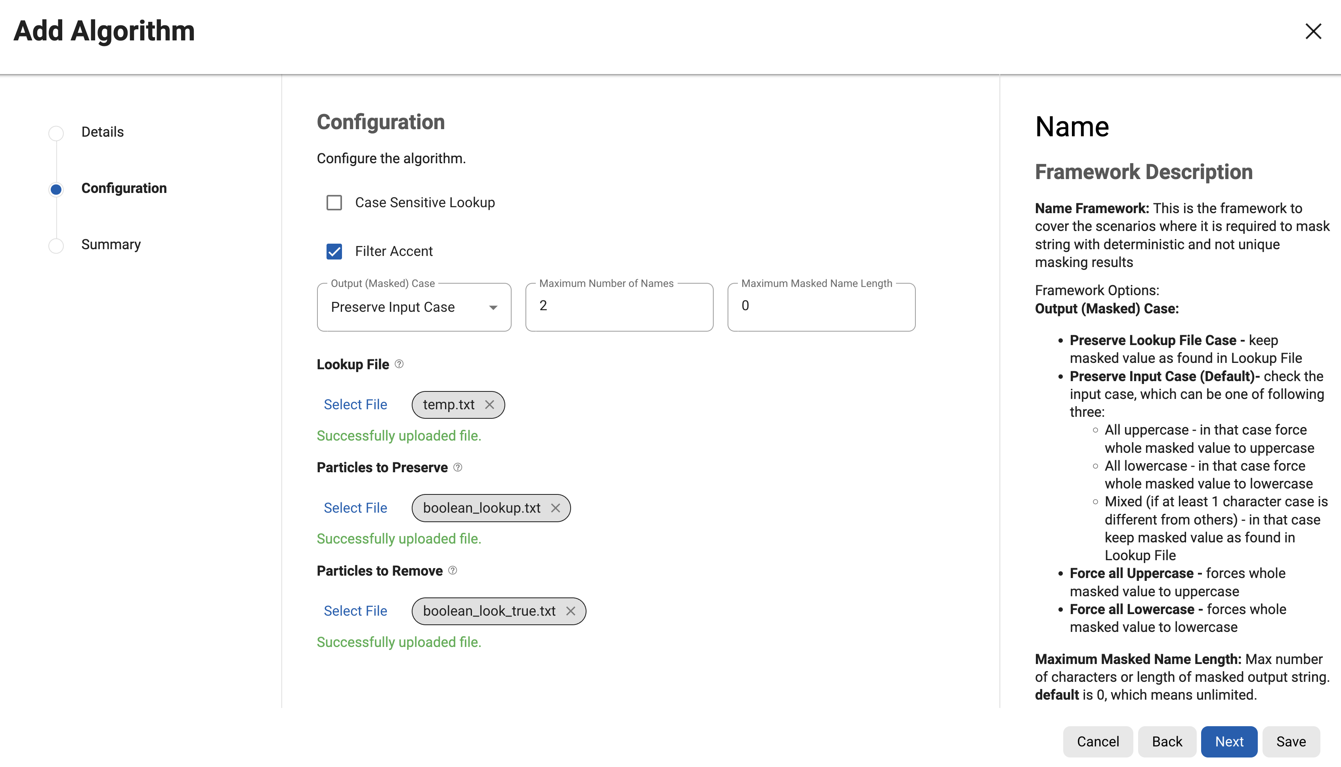Click help icon beside Particles to Remove
Image resolution: width=1341 pixels, height=767 pixels.
(453, 570)
